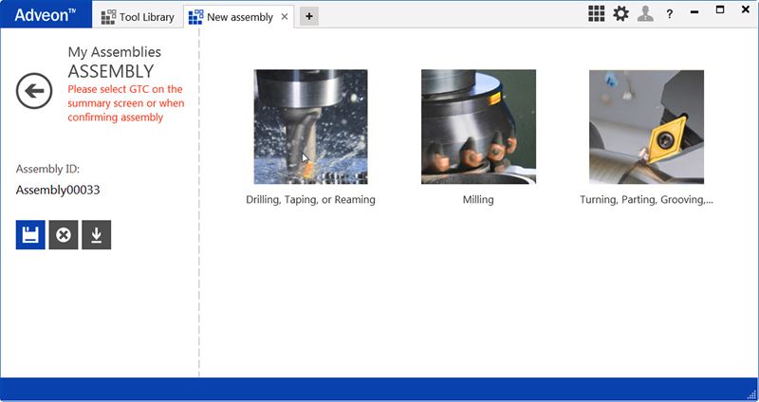Screen dimensions: 759x402
Task: Open settings via the gear icon
Action: coord(620,13)
